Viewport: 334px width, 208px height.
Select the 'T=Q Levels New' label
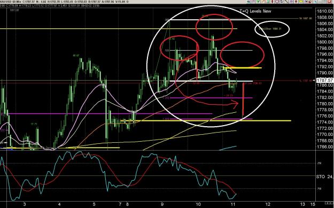pos(255,11)
